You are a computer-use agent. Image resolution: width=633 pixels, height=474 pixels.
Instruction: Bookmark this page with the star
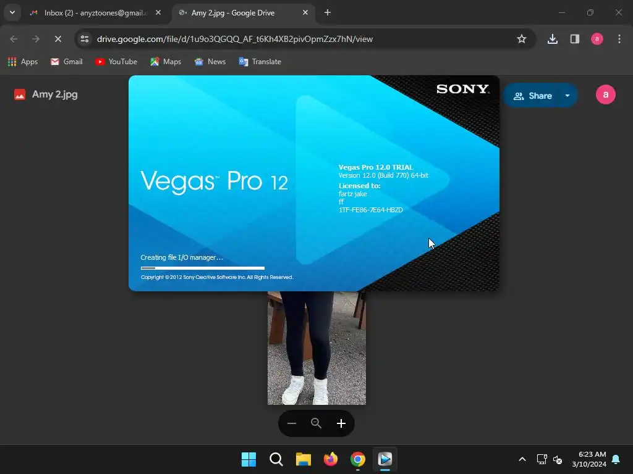click(x=521, y=39)
